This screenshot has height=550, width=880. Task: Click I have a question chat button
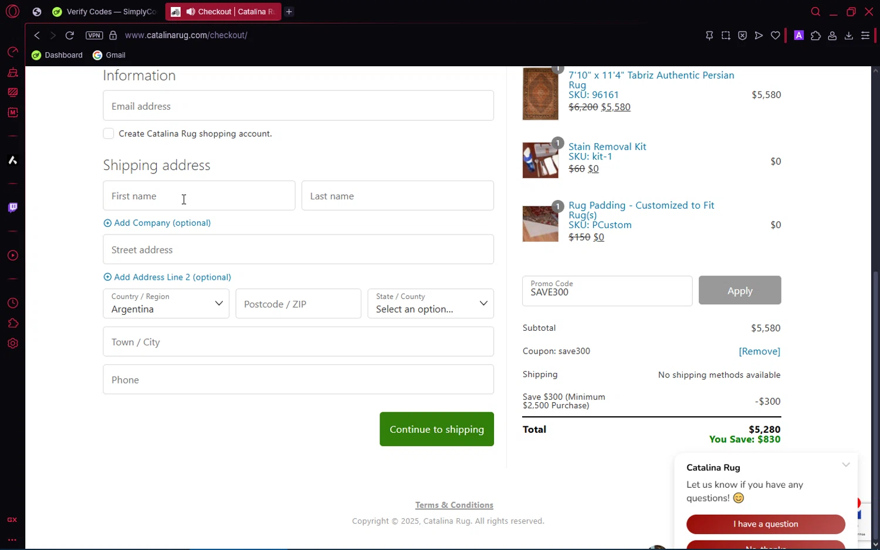coord(766,524)
